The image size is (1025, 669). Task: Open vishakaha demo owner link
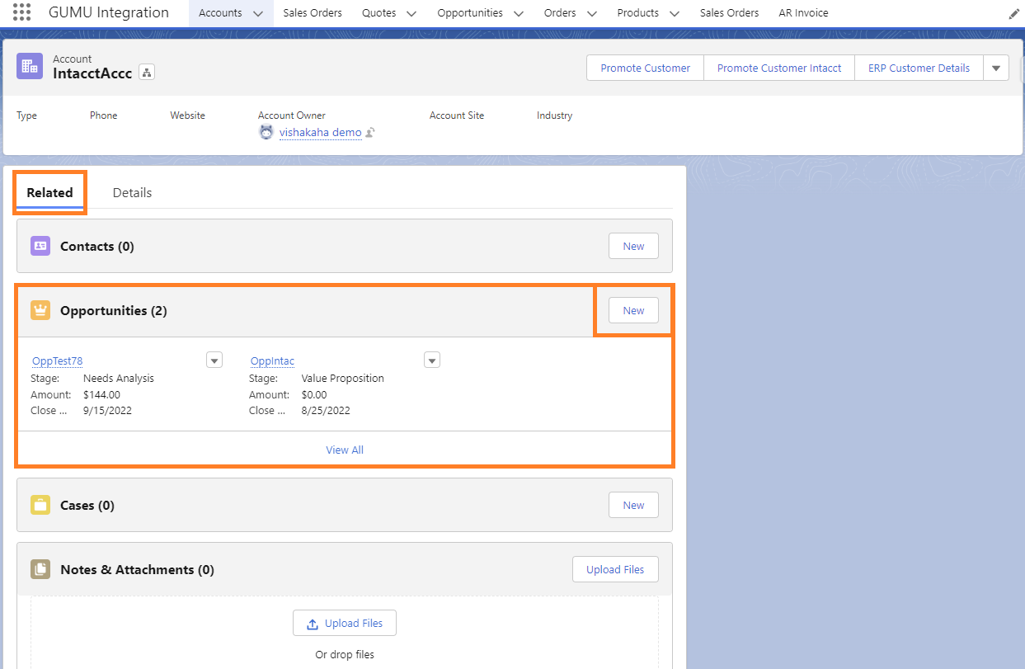coord(320,132)
